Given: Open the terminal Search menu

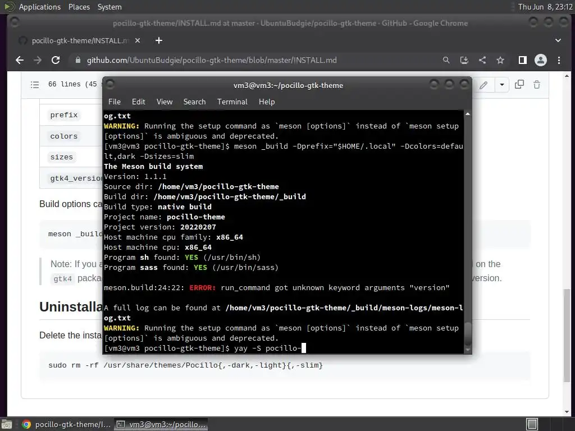Looking at the screenshot, I should click(x=194, y=102).
